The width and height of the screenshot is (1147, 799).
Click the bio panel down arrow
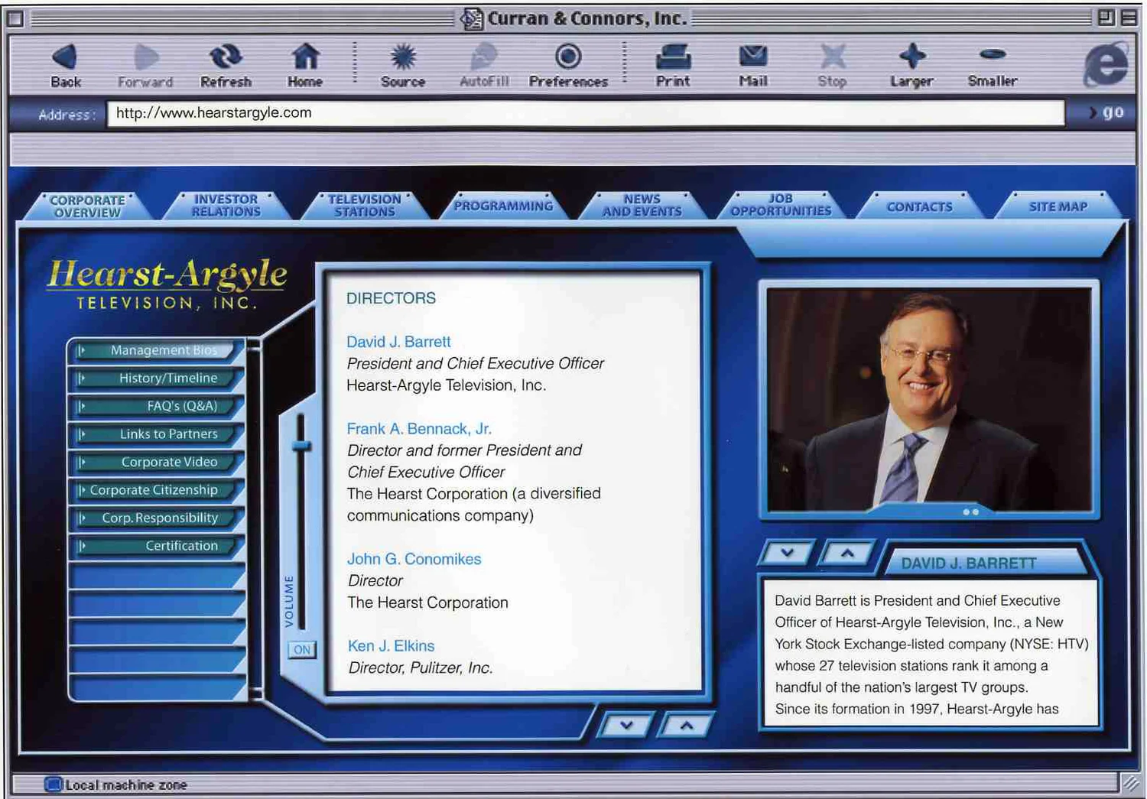pyautogui.click(x=787, y=553)
